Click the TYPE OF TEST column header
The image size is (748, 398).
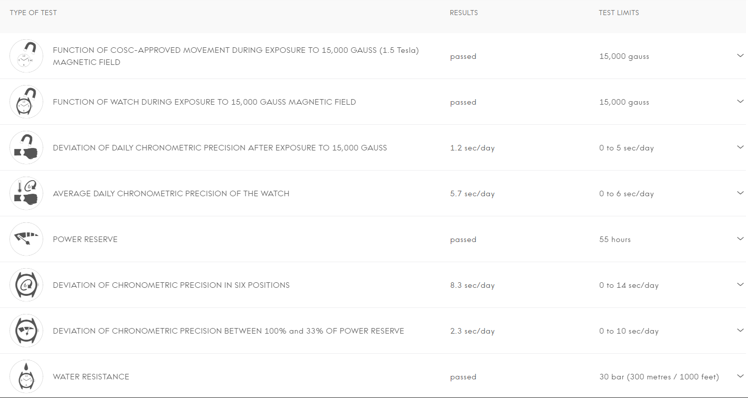(33, 13)
